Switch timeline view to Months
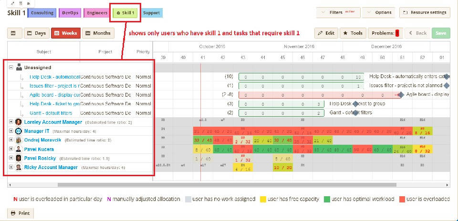This screenshot has width=458, height=221. [98, 33]
